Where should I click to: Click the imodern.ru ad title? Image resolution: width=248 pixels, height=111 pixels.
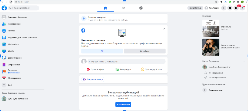pyautogui.click(x=226, y=27)
